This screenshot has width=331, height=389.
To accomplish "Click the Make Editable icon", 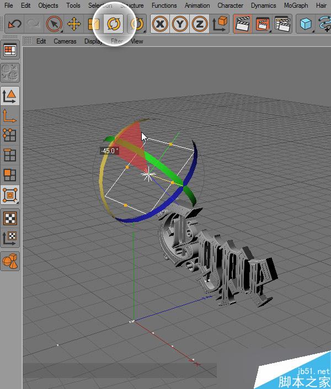I will (x=10, y=72).
